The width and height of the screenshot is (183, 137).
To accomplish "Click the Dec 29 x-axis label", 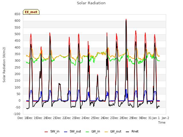I will [128, 118].
